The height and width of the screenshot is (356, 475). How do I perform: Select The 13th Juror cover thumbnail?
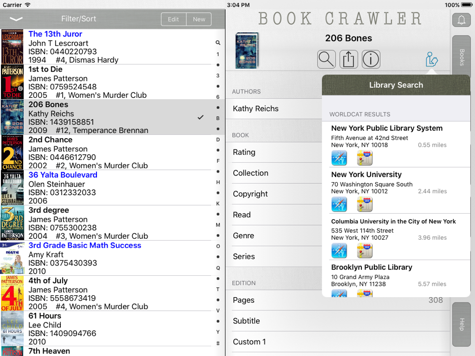(12, 47)
